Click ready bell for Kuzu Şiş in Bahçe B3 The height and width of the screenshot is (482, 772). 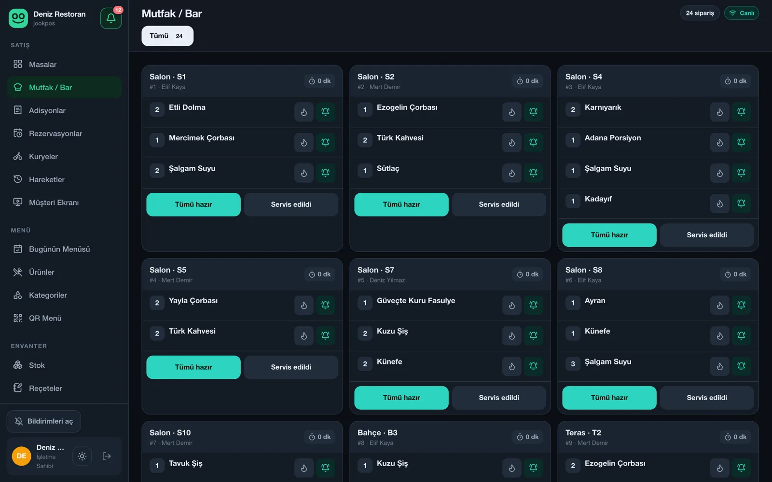pyautogui.click(x=534, y=468)
